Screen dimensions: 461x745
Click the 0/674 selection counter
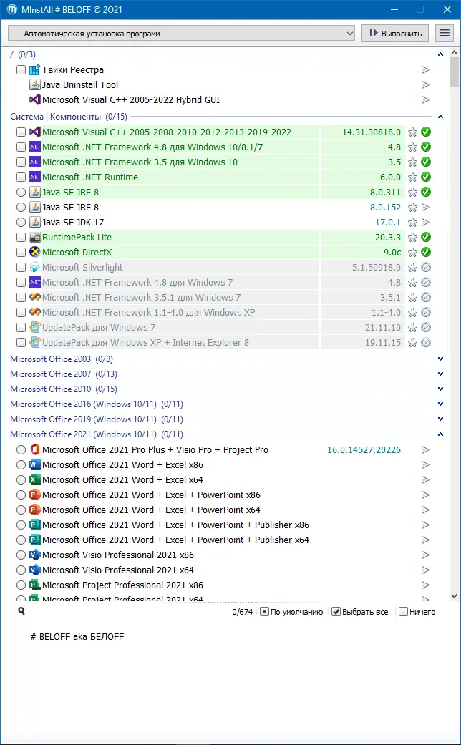pos(243,612)
